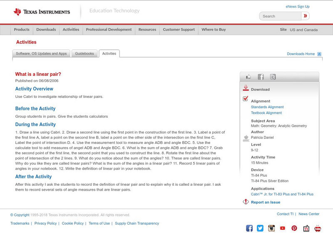Viewport: 333px width, 233px height.
Task: Click the During the Activity heading
Action: [x=35, y=124]
